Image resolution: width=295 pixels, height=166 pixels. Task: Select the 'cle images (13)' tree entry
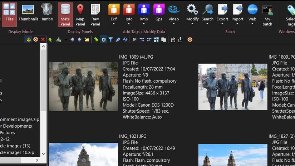tap(15, 146)
